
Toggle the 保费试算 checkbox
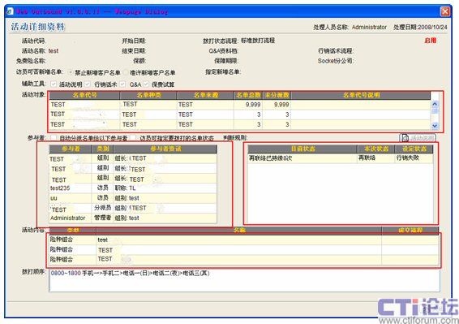(146, 84)
